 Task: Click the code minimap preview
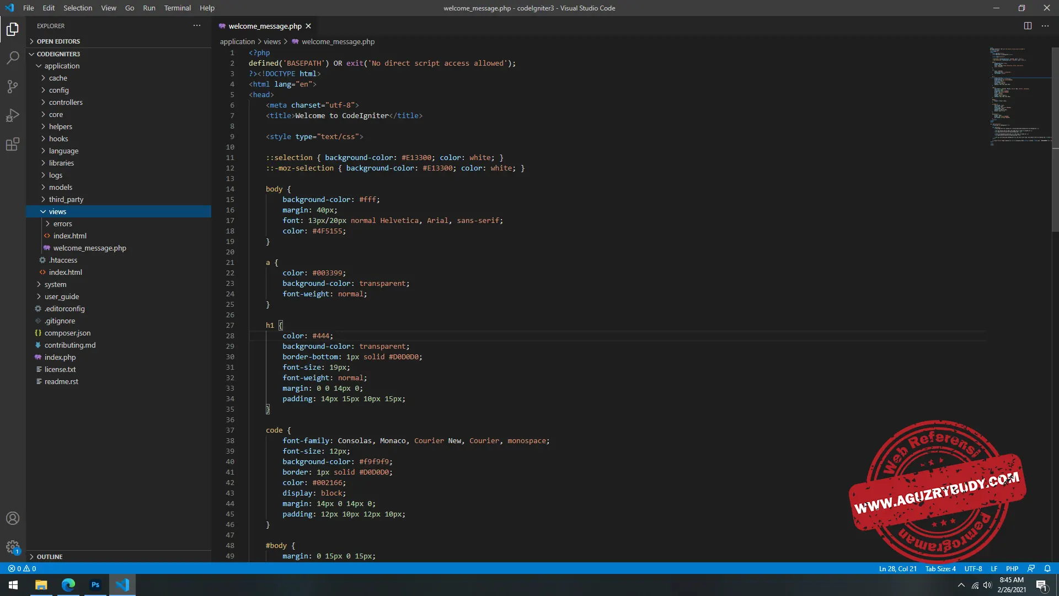1020,97
